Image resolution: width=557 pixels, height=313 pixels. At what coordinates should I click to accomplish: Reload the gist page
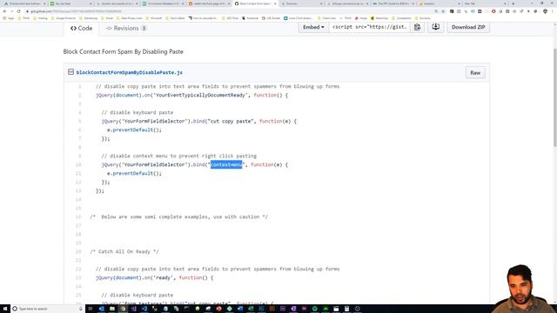[19, 11]
